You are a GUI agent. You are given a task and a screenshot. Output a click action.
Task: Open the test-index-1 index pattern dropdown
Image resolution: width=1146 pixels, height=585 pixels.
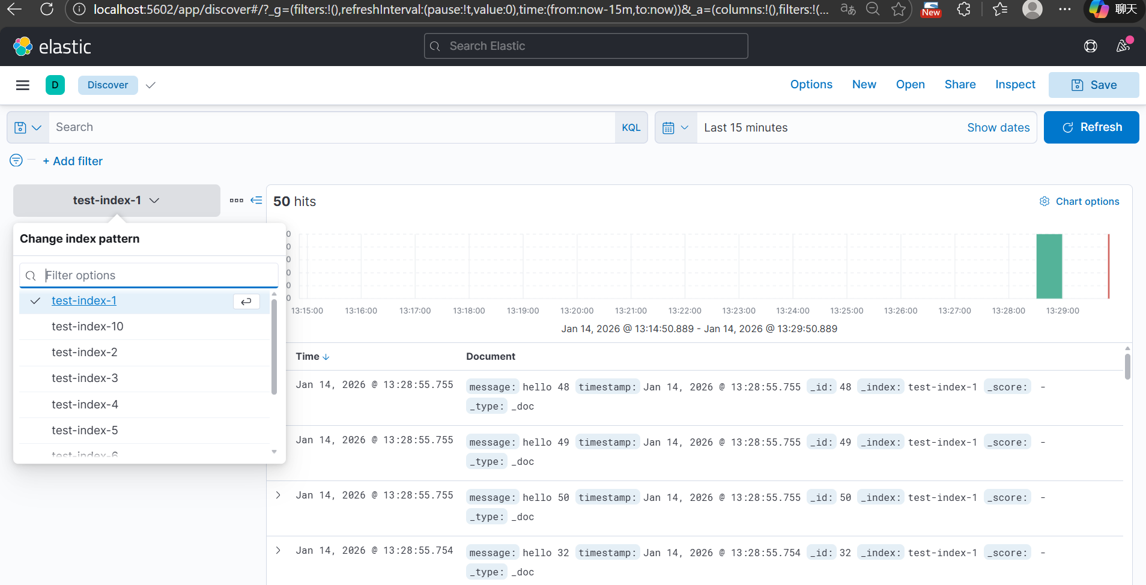tap(117, 201)
